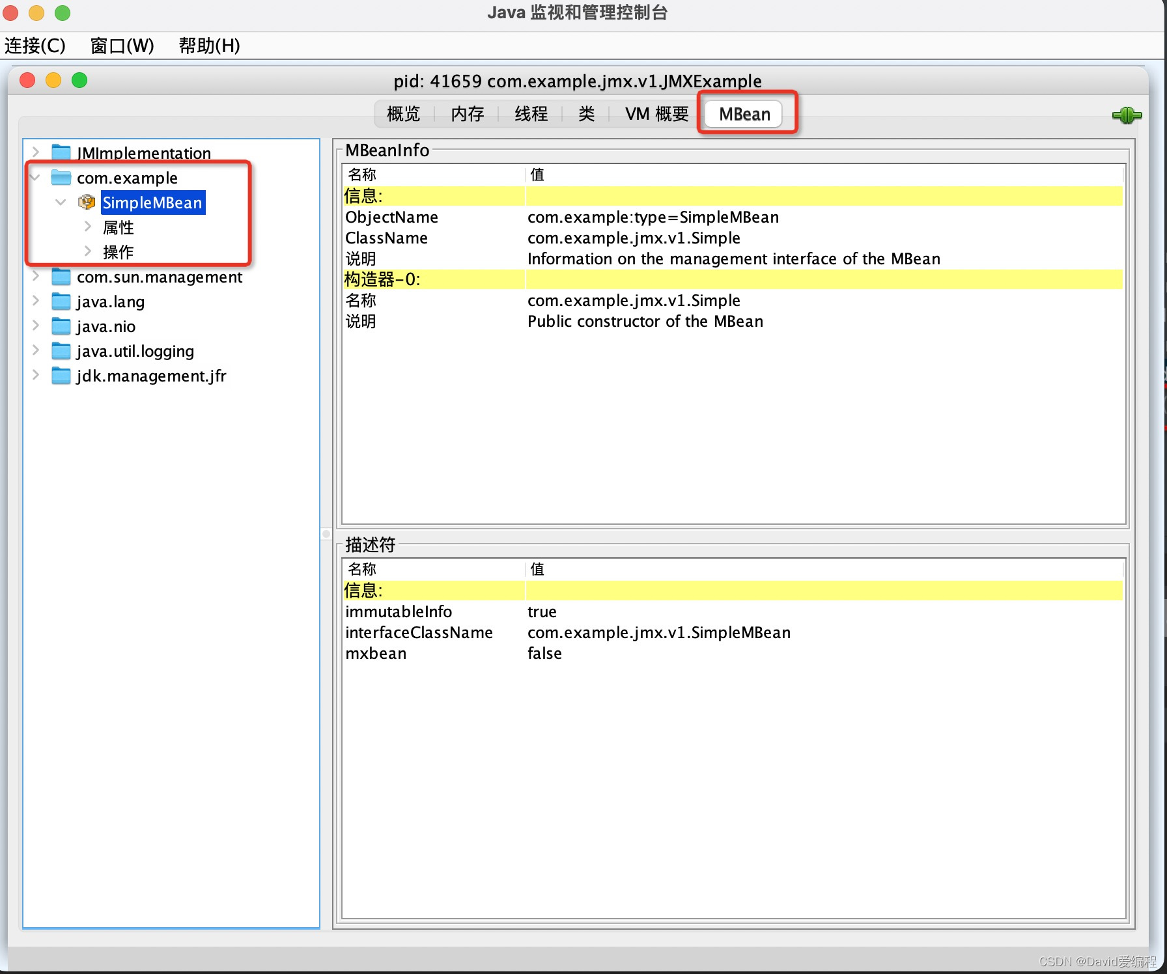1167x974 pixels.
Task: Click the com.example folder icon
Action: (x=61, y=177)
